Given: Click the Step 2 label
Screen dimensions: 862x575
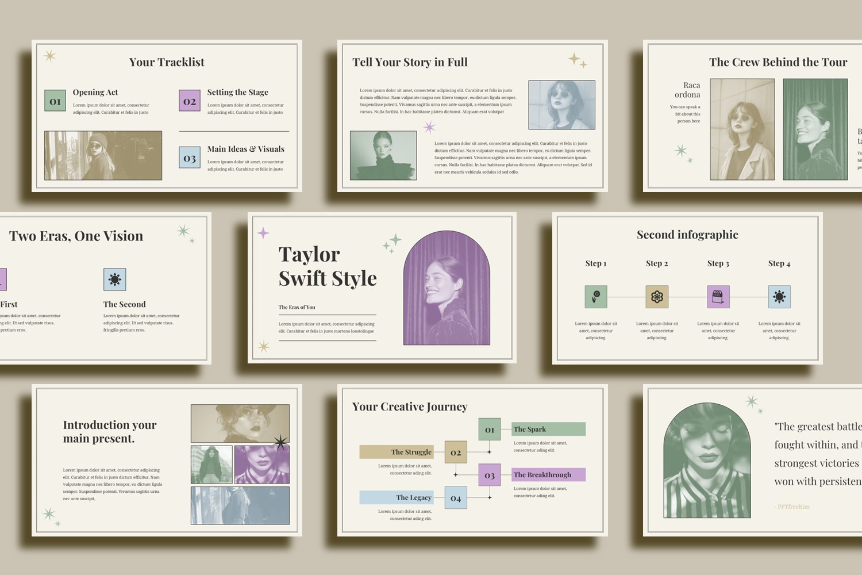Looking at the screenshot, I should (657, 263).
